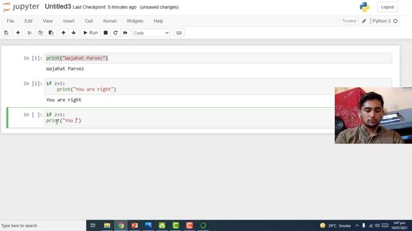Viewport: 412px width, 231px height.
Task: Open the Insert menu
Action: pyautogui.click(x=69, y=21)
